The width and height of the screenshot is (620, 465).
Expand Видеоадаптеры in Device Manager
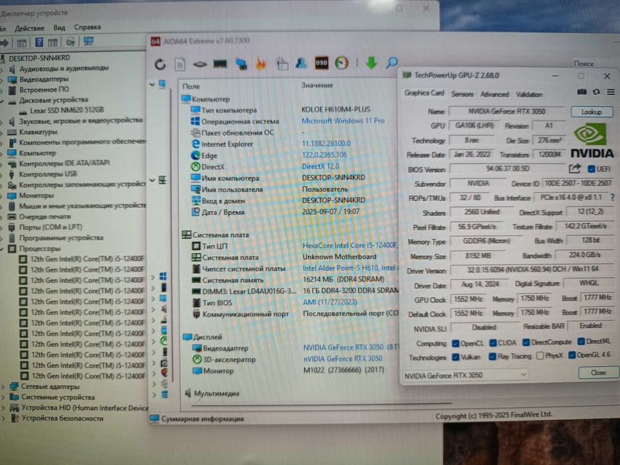2,80
